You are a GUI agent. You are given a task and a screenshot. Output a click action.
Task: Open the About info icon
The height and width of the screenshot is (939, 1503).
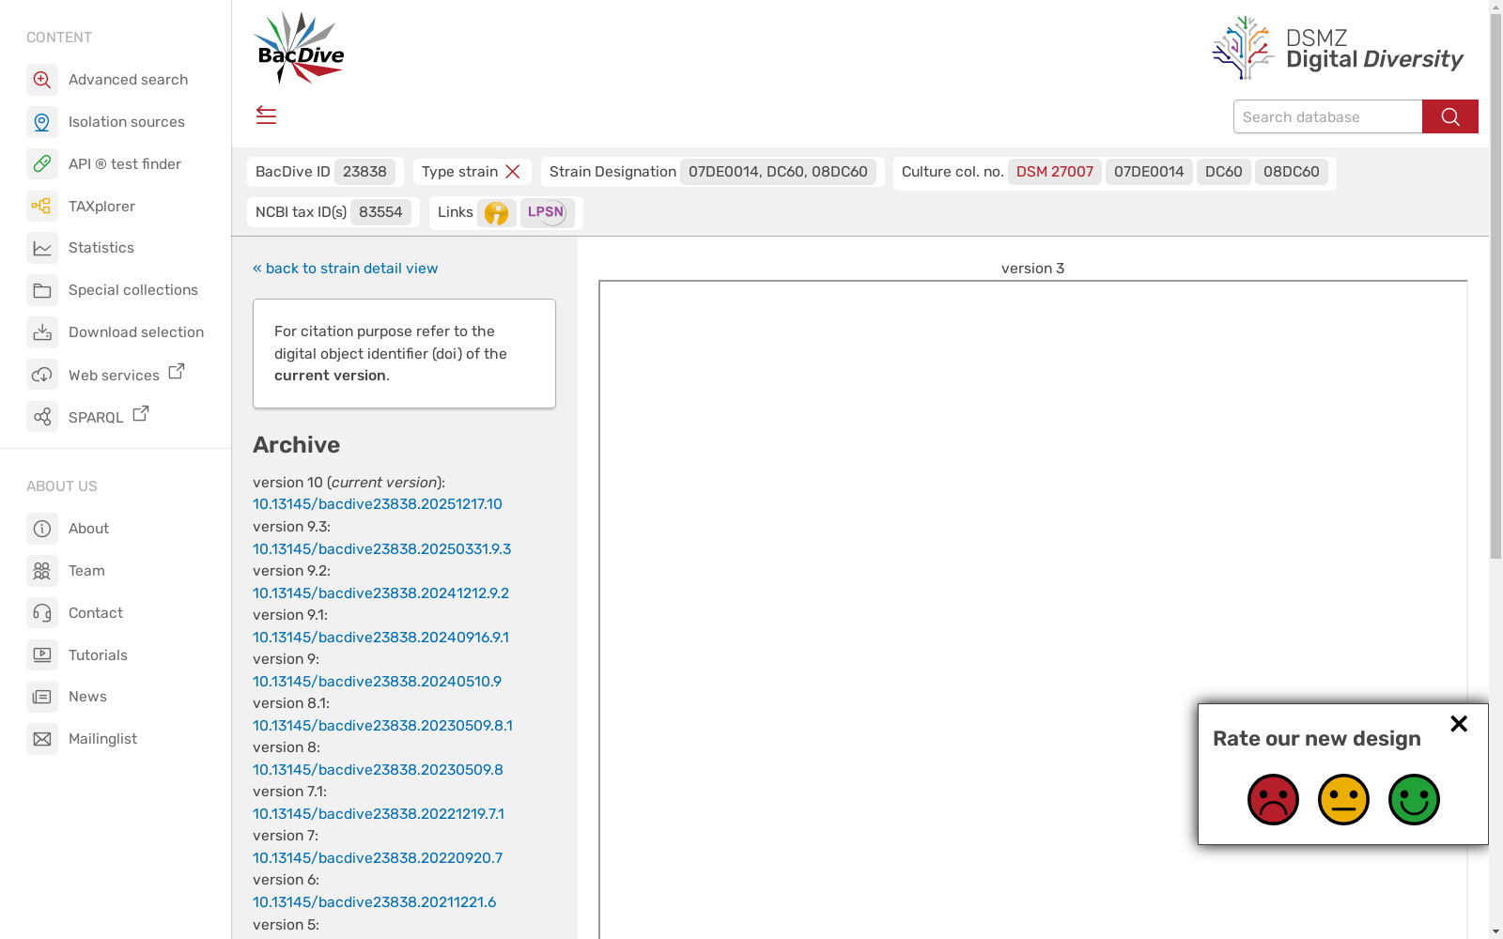tap(42, 529)
